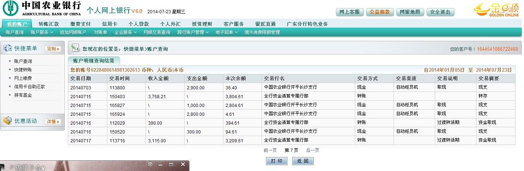Expand the 企业服务 dropdown menu
This screenshot has height=171, width=524.
click(125, 32)
